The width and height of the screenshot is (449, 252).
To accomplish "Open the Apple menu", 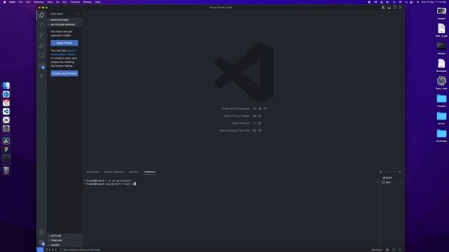I will click(x=4, y=2).
